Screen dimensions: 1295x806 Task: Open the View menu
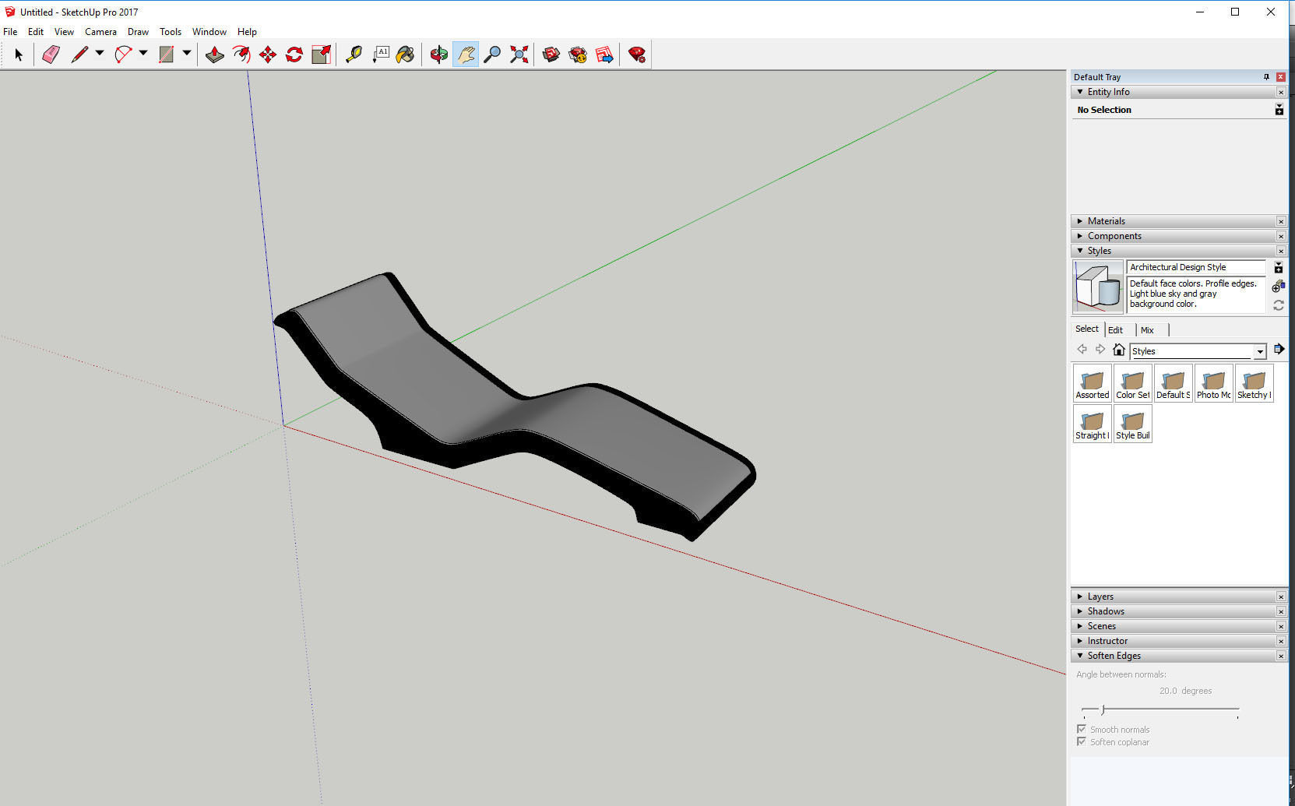coord(64,32)
